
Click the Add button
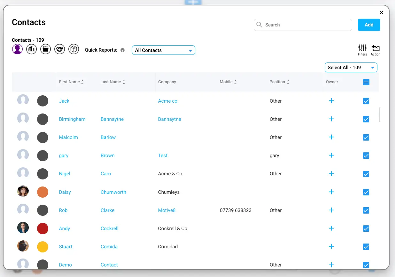click(x=369, y=25)
